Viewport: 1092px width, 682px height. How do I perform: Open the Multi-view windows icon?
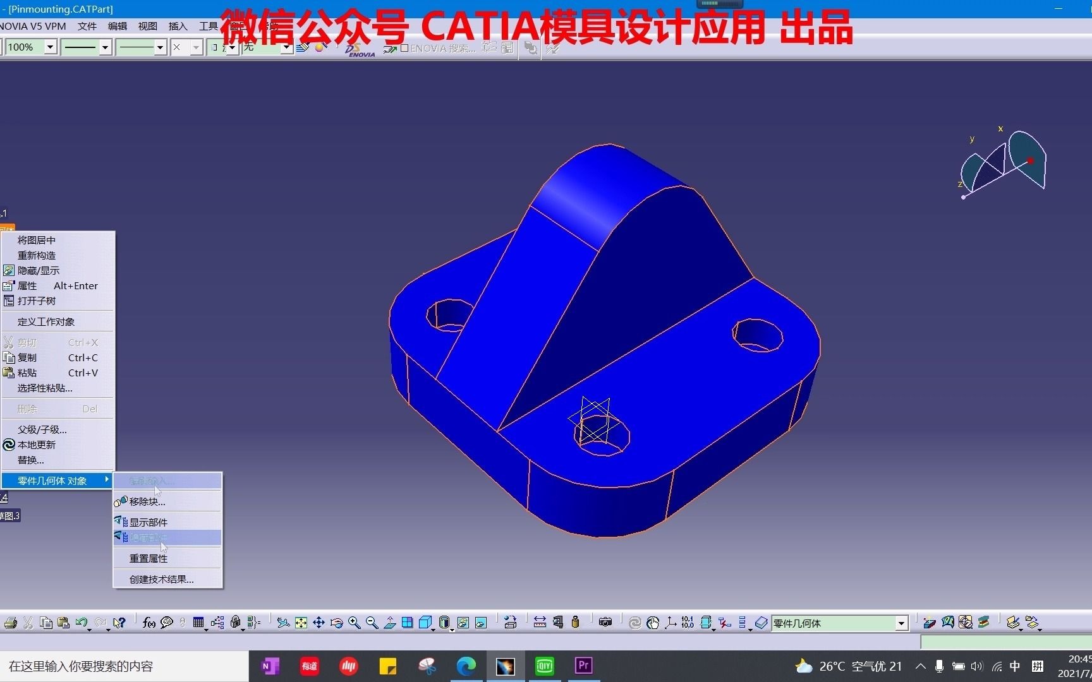(407, 623)
